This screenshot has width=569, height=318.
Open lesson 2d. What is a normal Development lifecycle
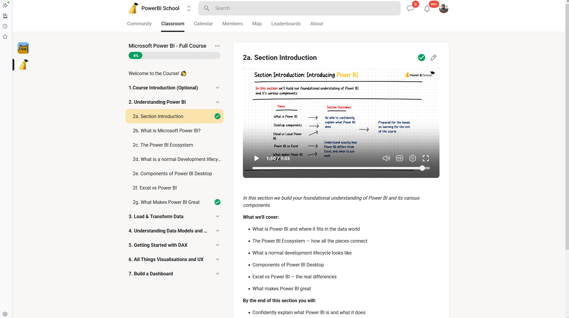[x=175, y=159]
